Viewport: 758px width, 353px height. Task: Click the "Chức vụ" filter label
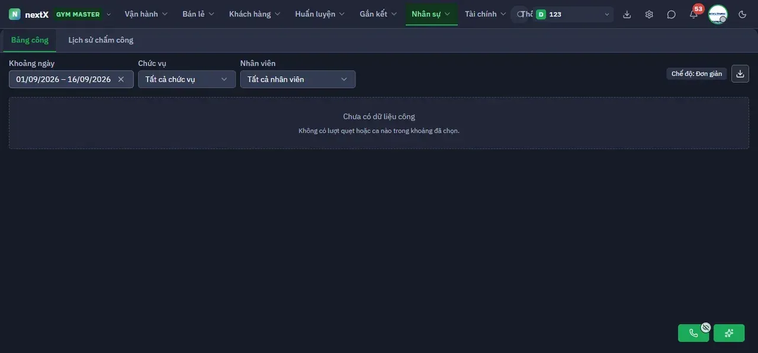[152, 63]
